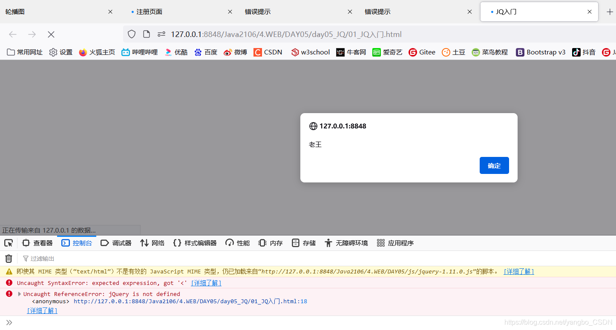Open the Gitee bookmark
The height and width of the screenshot is (330, 616).
(x=422, y=52)
